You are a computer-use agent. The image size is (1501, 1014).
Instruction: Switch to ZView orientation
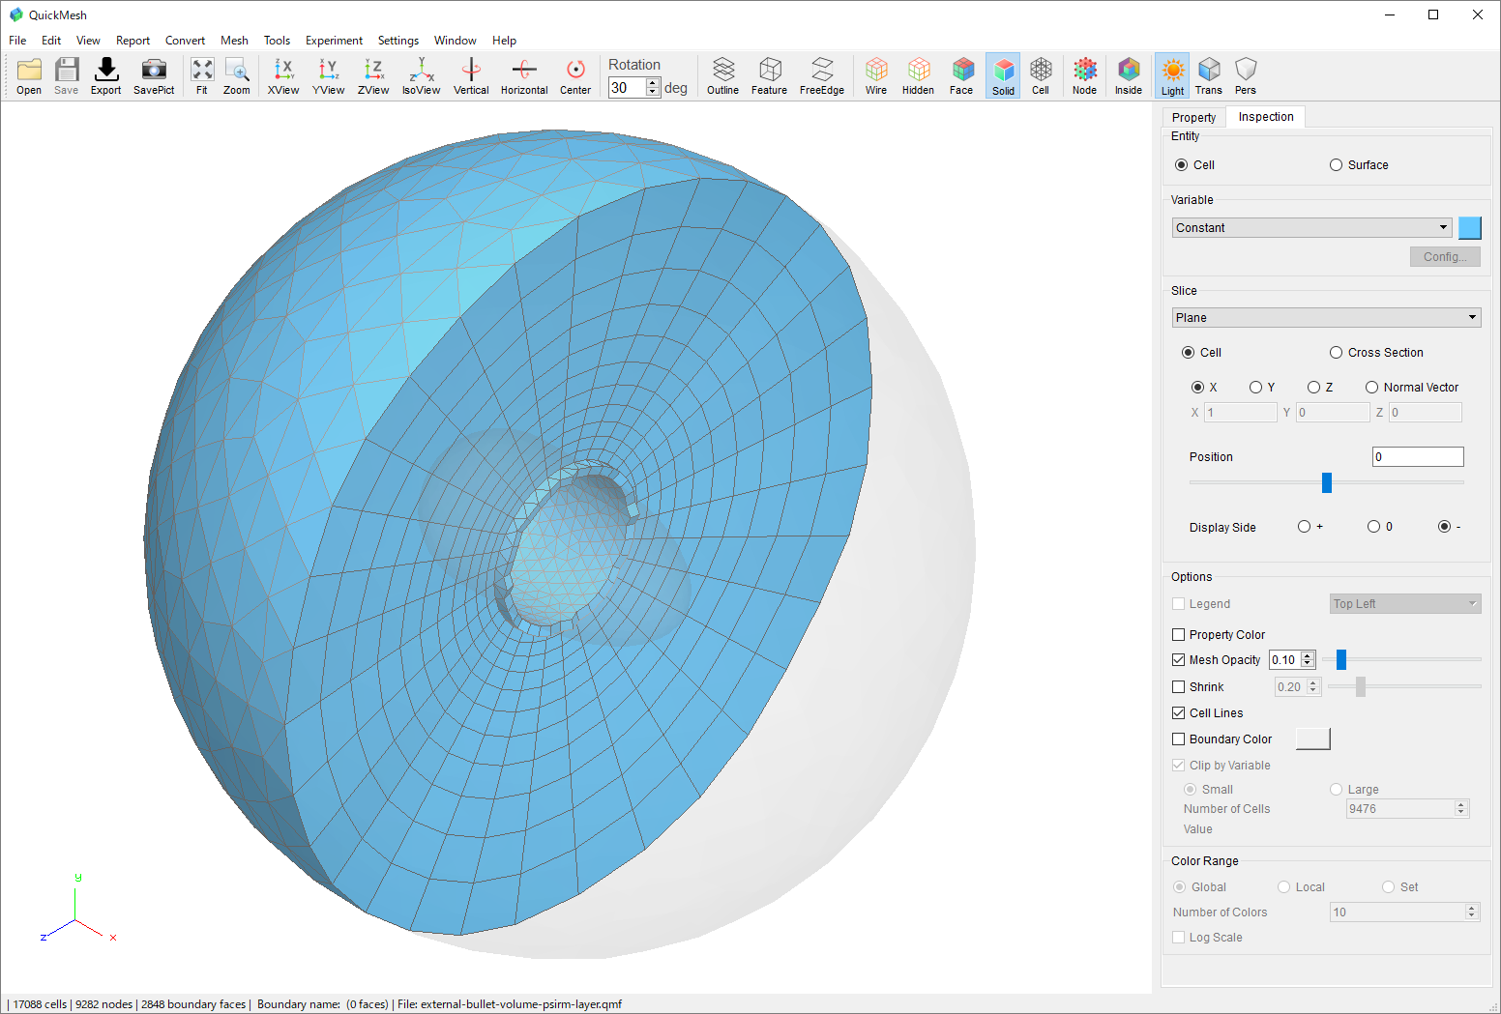373,75
